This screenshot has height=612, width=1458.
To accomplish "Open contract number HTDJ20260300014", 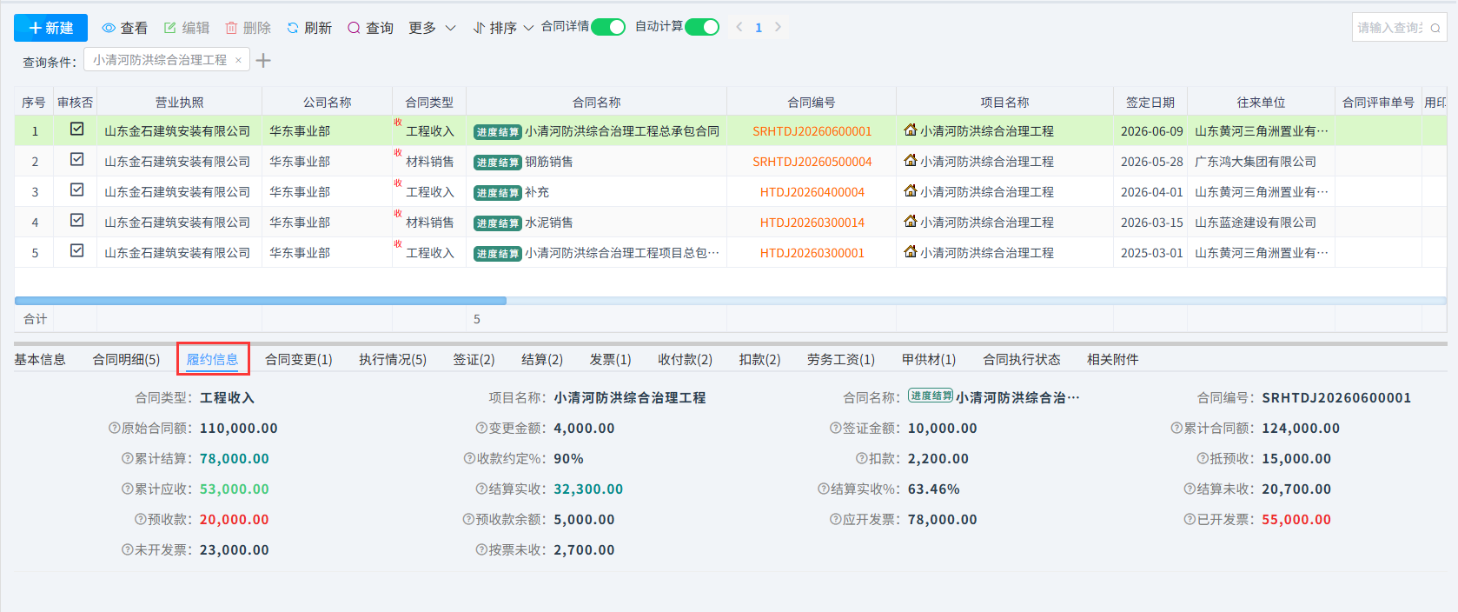I will click(x=812, y=223).
